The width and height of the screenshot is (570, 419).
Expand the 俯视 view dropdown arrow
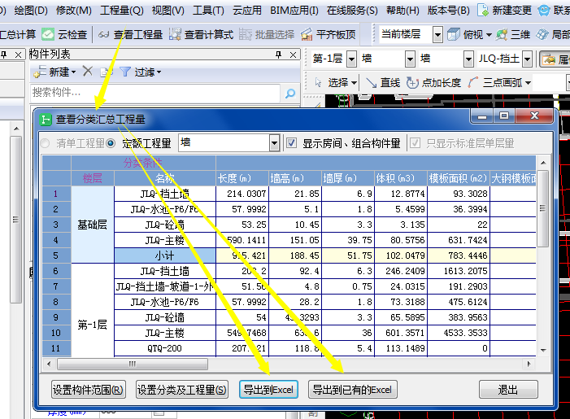[489, 35]
